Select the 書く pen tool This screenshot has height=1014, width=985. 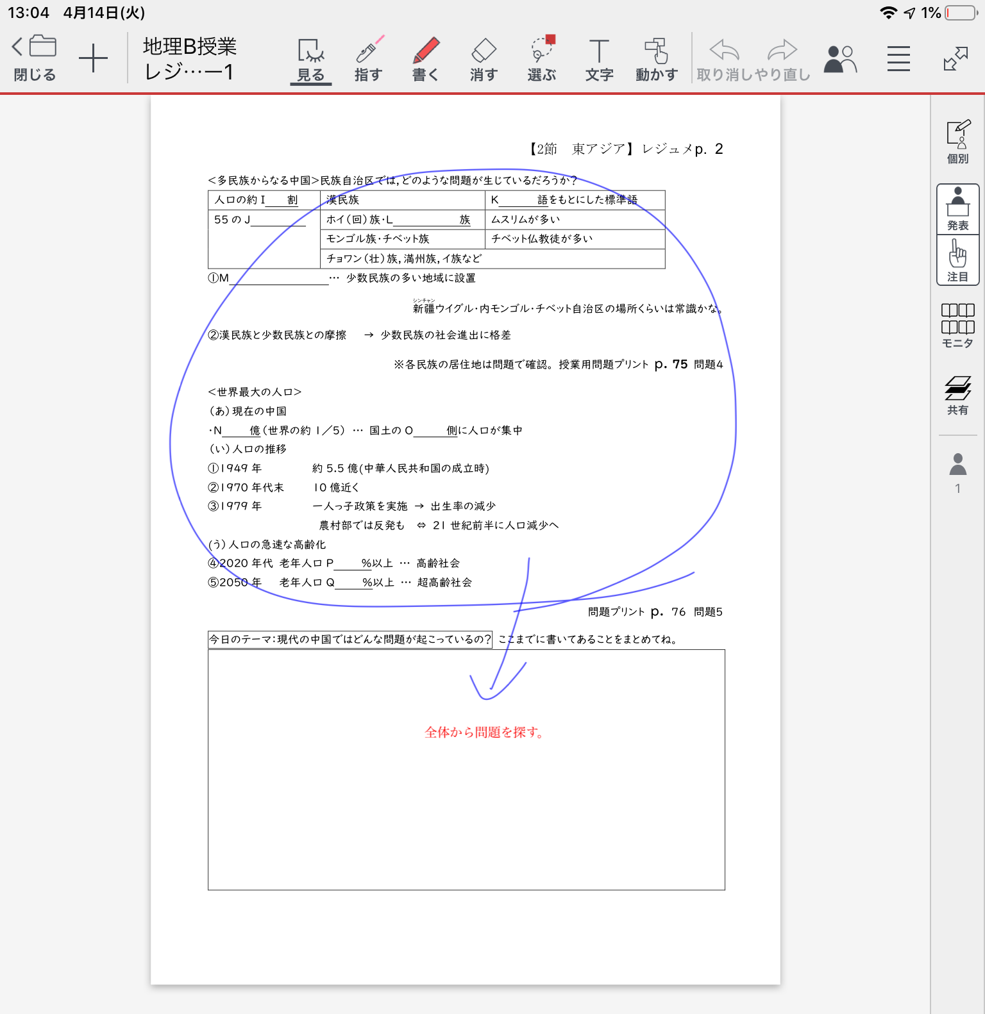[426, 59]
